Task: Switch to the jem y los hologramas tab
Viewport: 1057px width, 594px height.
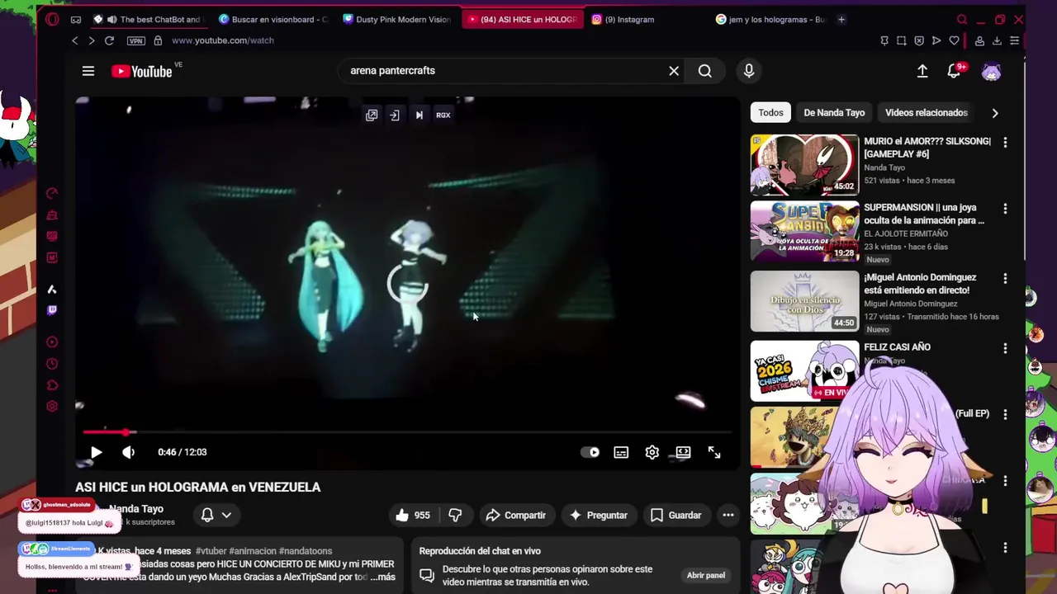Action: click(770, 20)
